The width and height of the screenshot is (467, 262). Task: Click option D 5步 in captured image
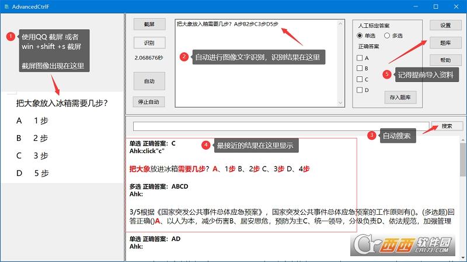click(x=33, y=173)
